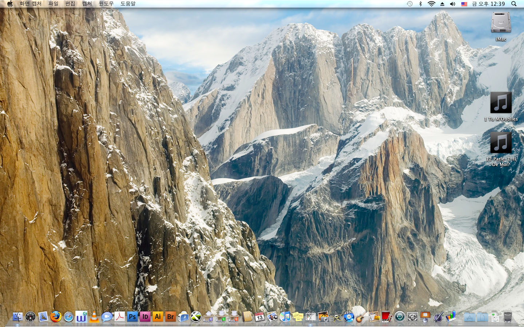Open the volume control in menu bar
This screenshot has height=327, width=524.
click(x=453, y=4)
